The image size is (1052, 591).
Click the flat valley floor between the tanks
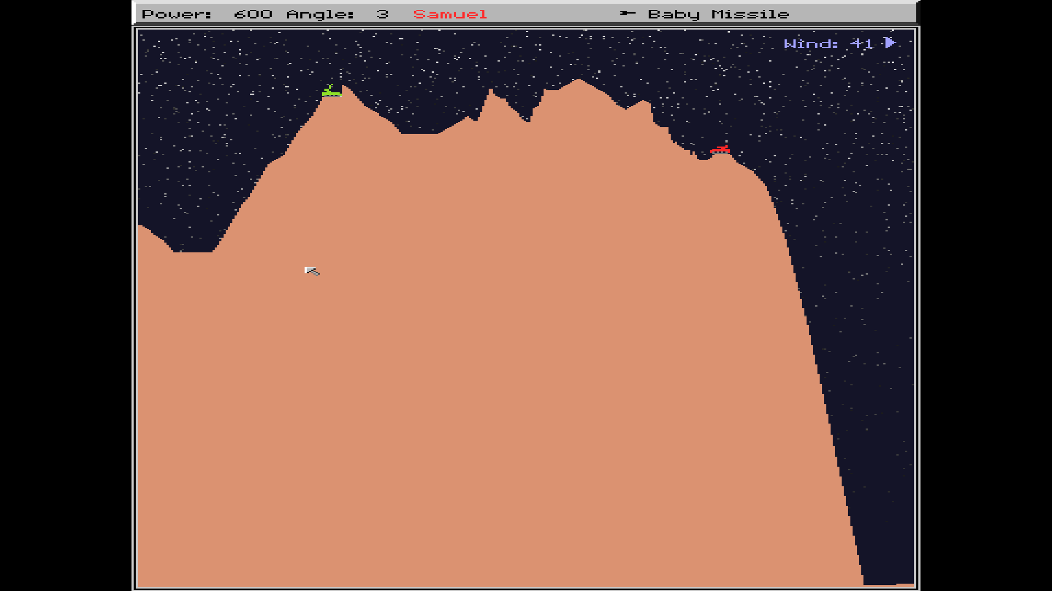pyautogui.click(x=419, y=135)
